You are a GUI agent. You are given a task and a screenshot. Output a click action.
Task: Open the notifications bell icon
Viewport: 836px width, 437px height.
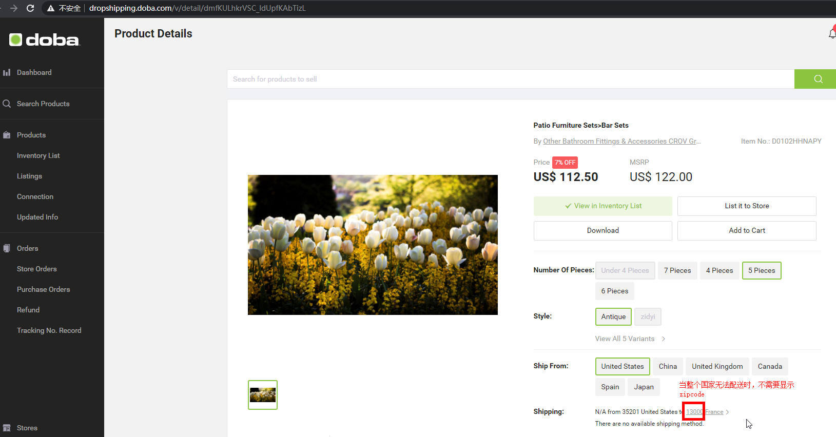click(x=831, y=34)
